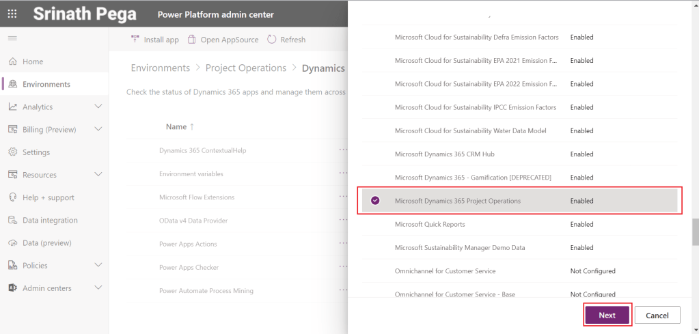Screen dimensions: 699x334
Task: Expand the Policies chevron in sidebar
Action: click(x=98, y=265)
